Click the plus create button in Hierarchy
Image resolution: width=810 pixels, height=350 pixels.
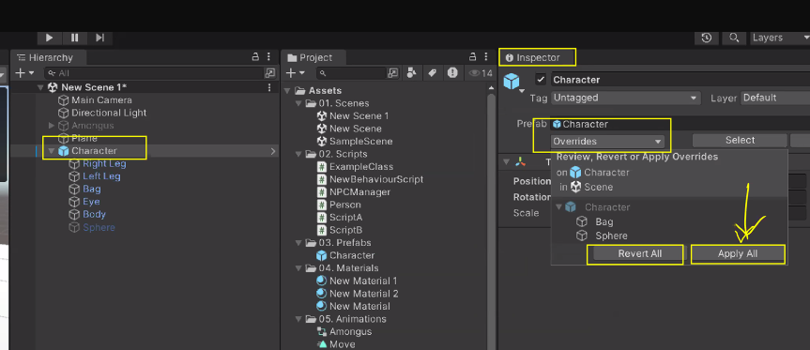[x=24, y=73]
